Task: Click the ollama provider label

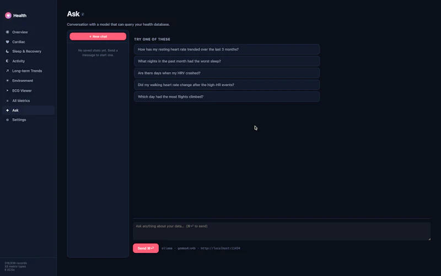Action: [x=167, y=248]
